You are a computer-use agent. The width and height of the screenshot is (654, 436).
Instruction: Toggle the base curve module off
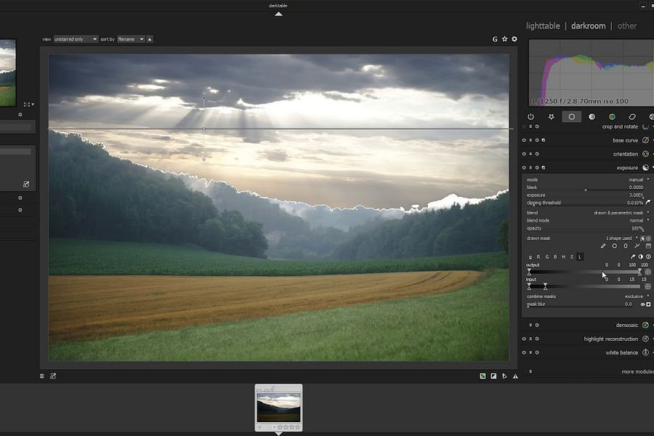point(525,140)
